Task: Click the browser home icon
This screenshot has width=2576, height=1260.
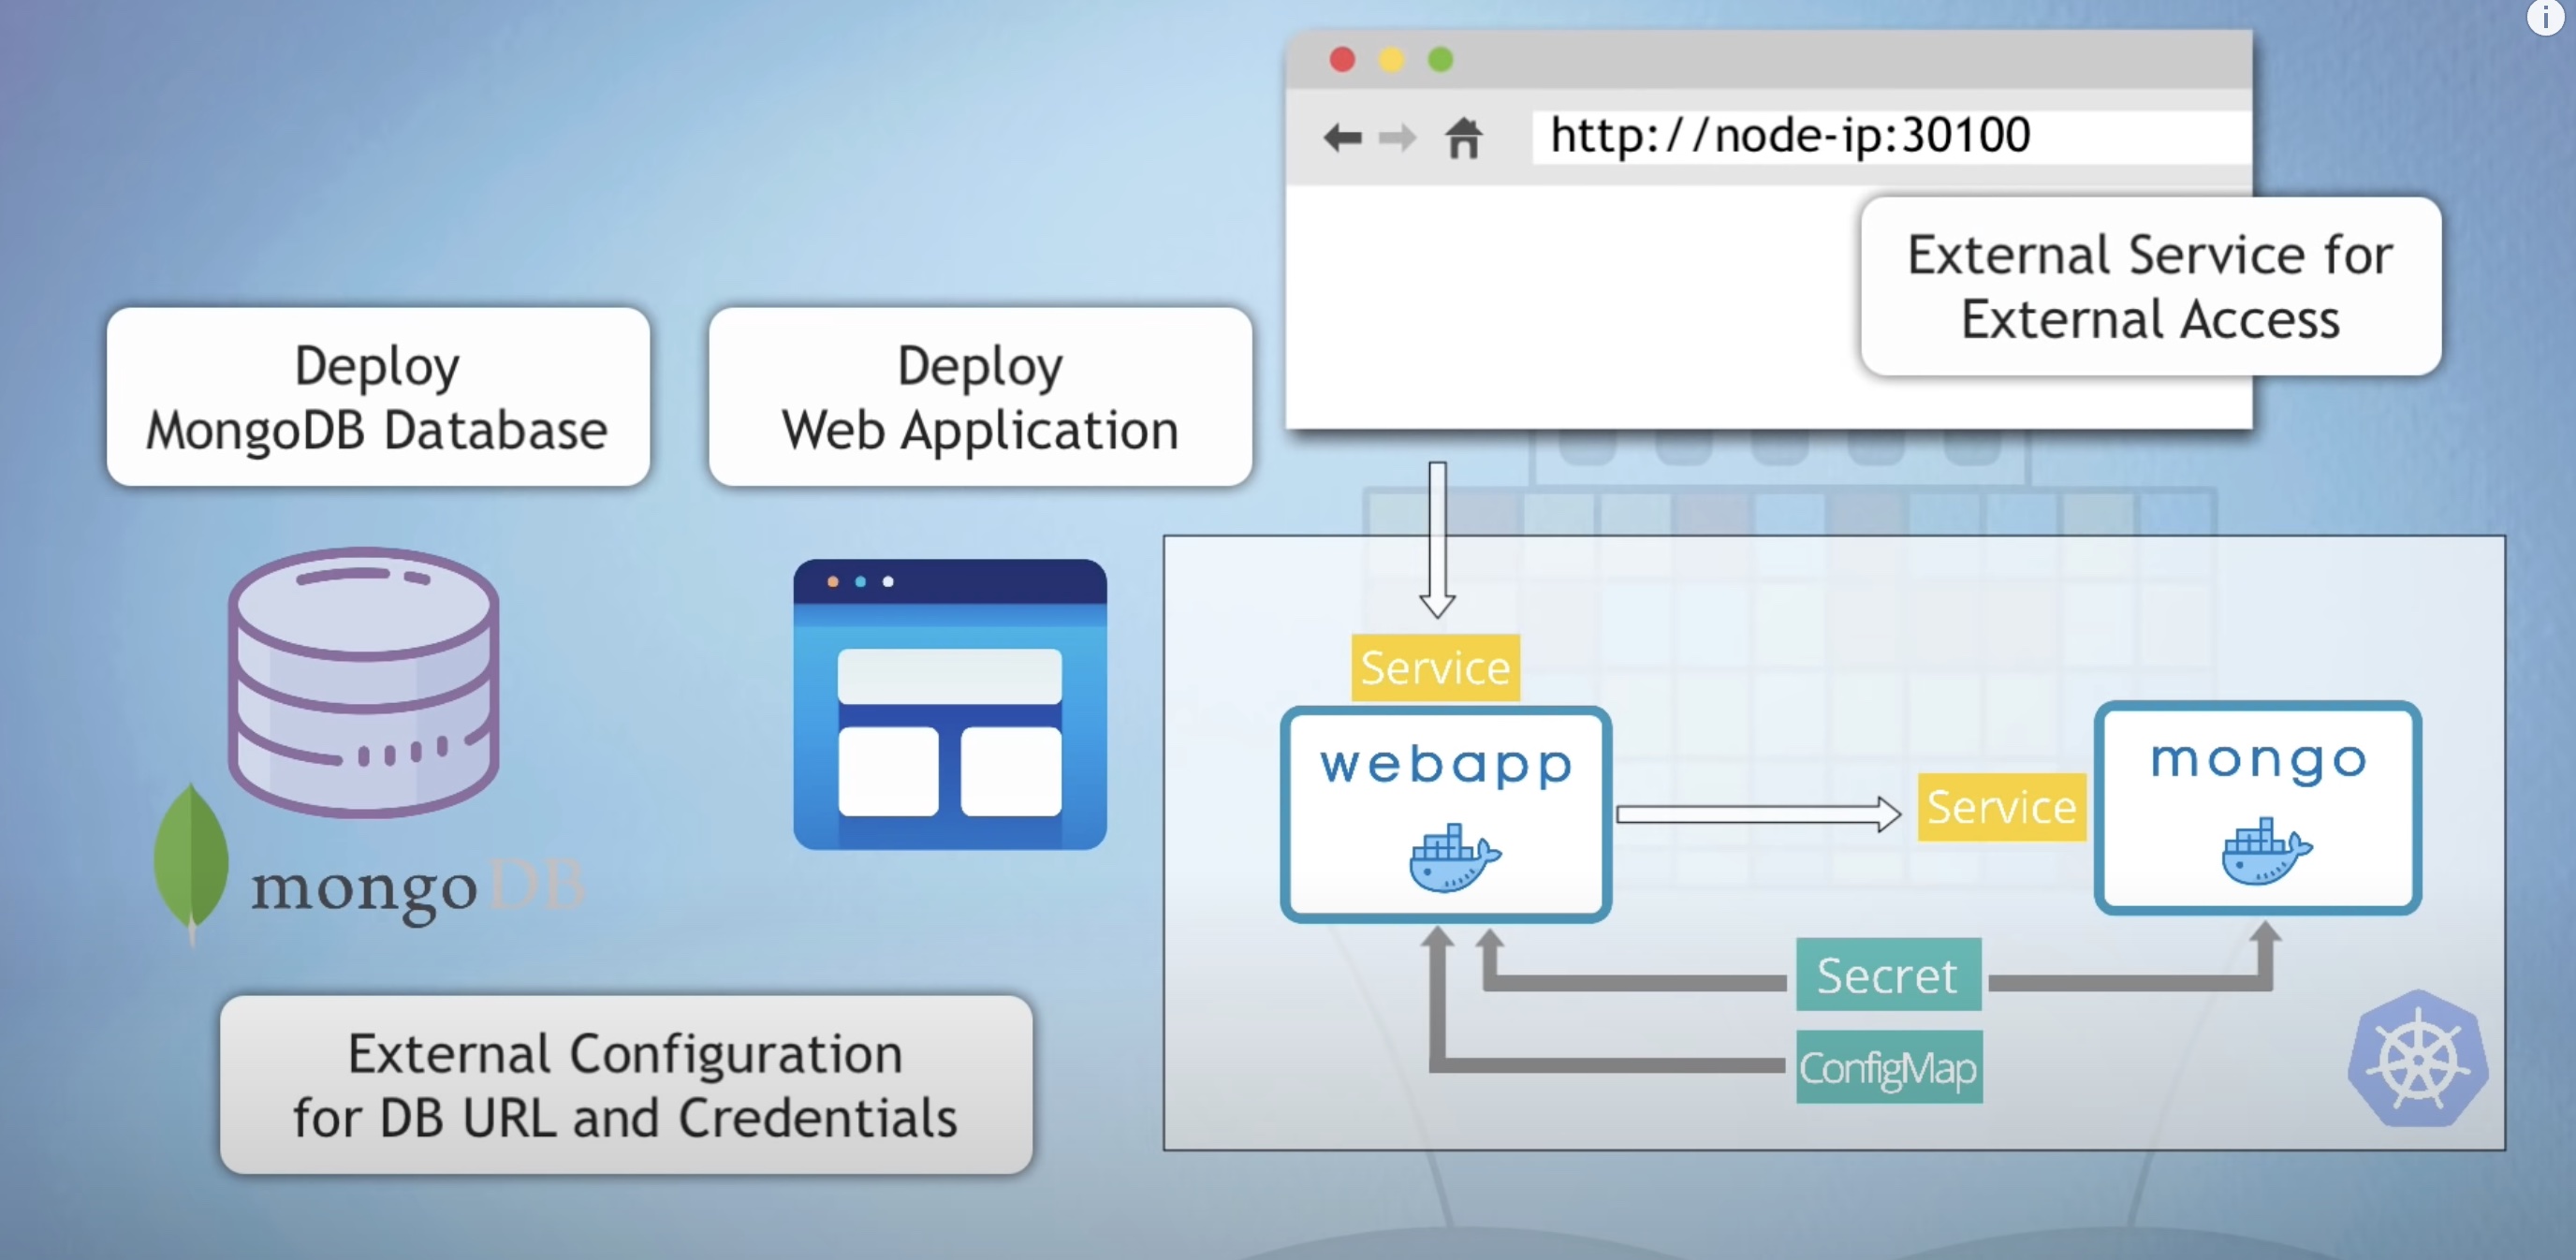Action: (1464, 137)
